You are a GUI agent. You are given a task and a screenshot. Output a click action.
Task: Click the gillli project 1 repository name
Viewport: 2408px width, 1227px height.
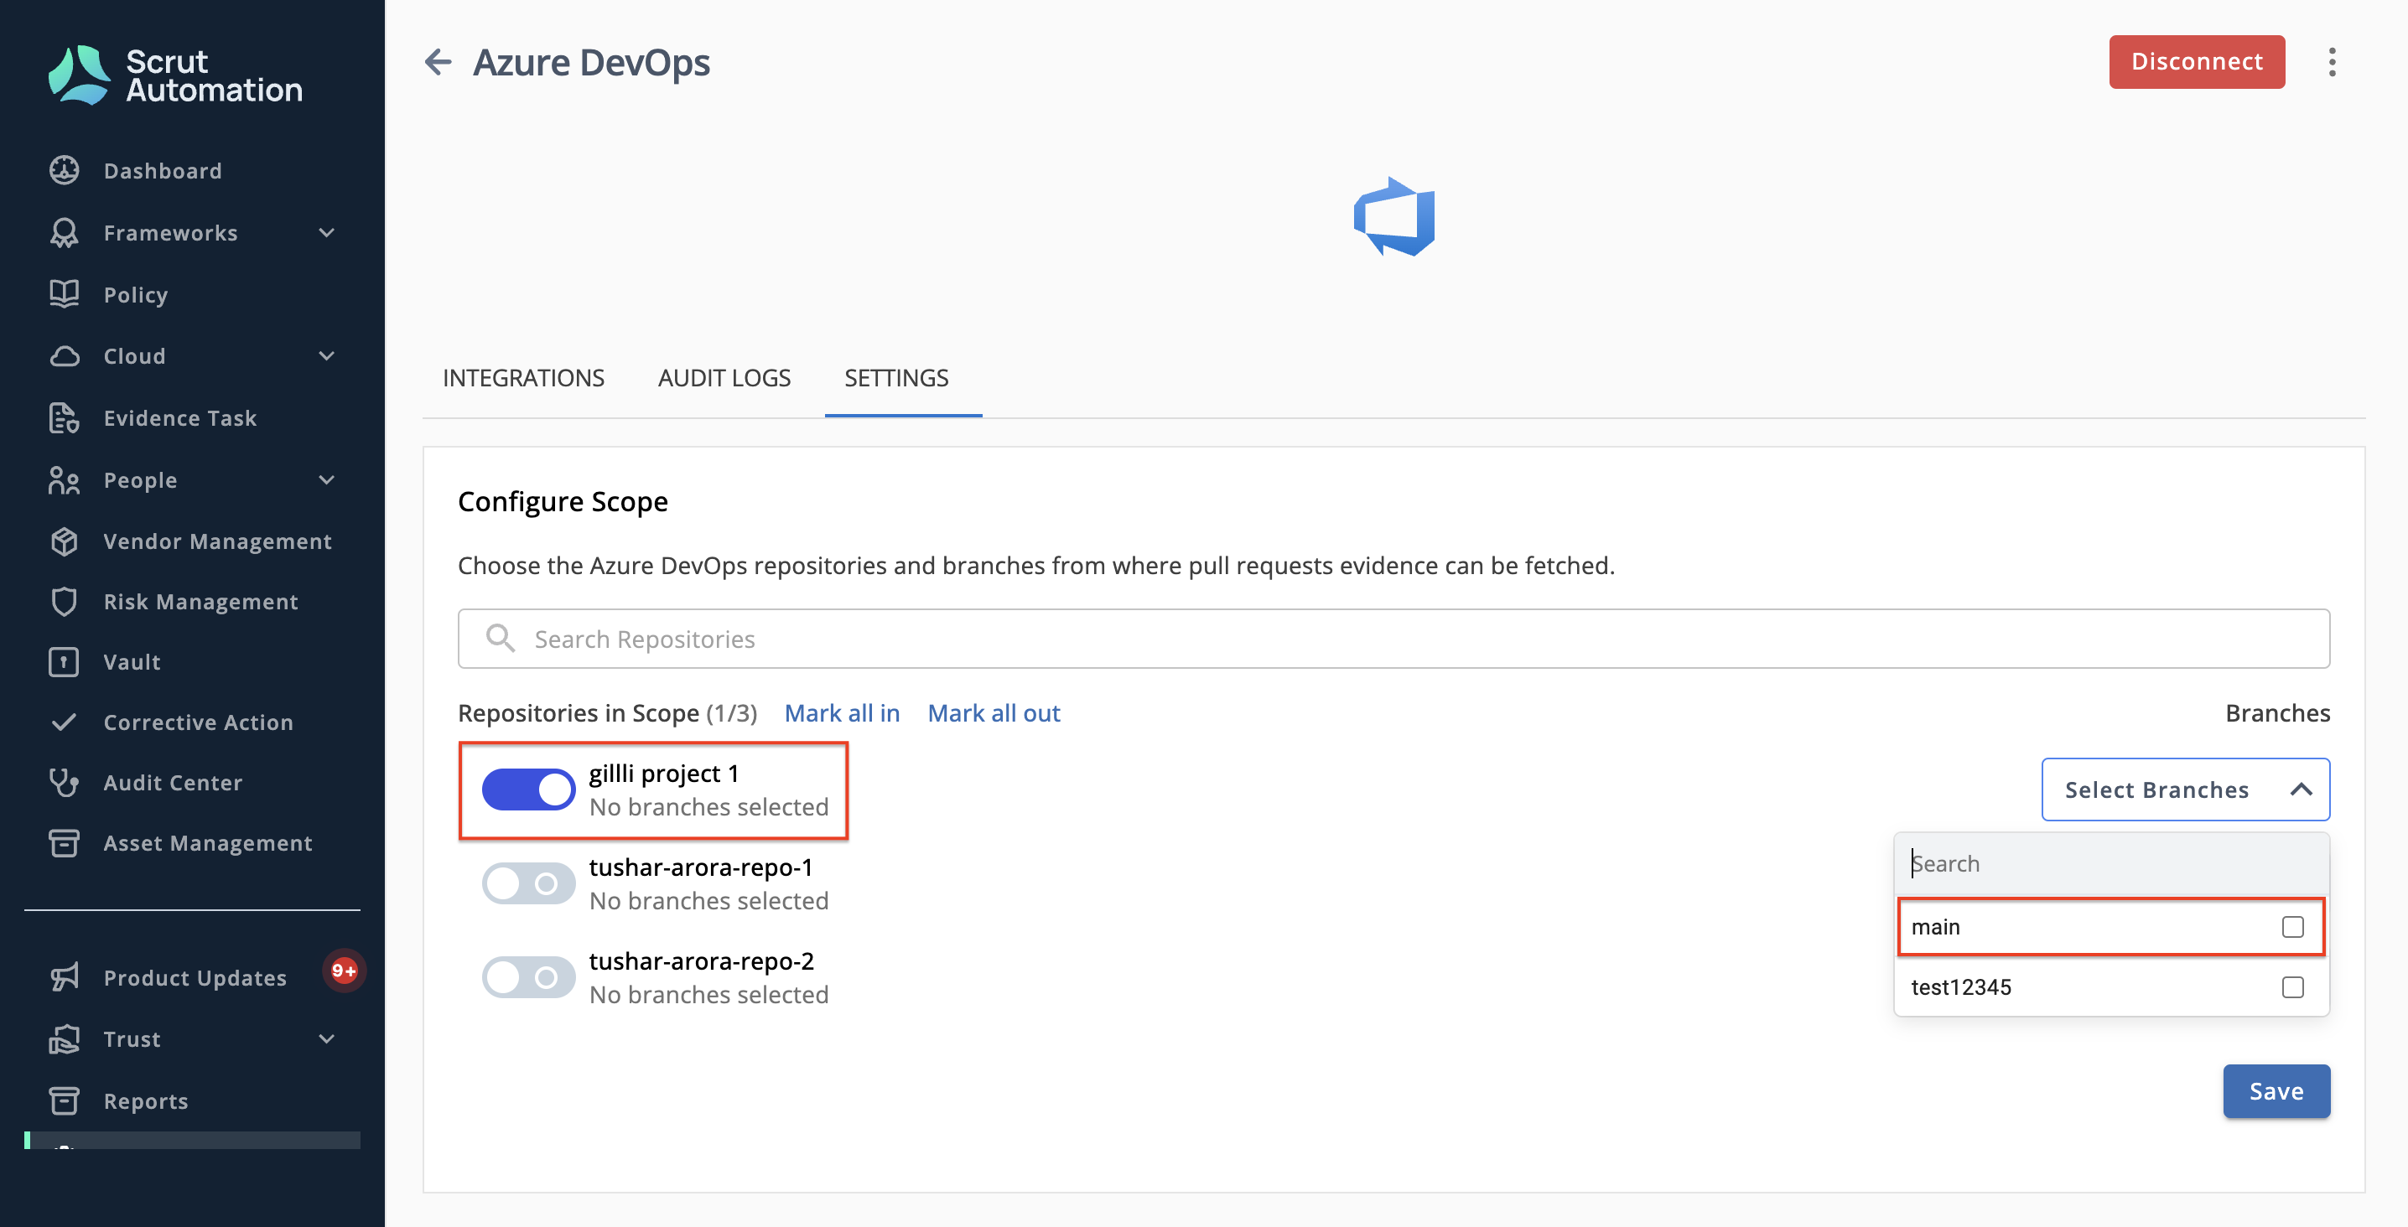tap(664, 774)
